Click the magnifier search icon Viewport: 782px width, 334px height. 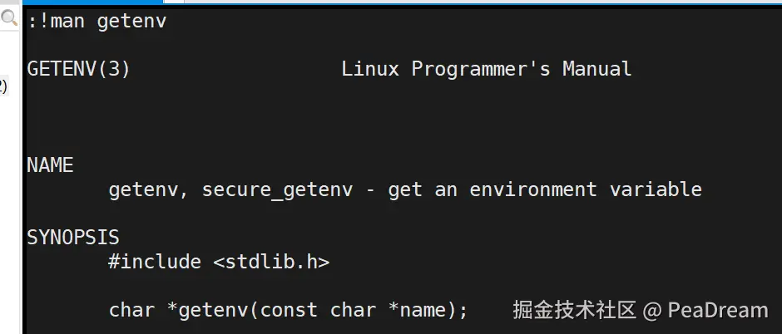[8, 18]
